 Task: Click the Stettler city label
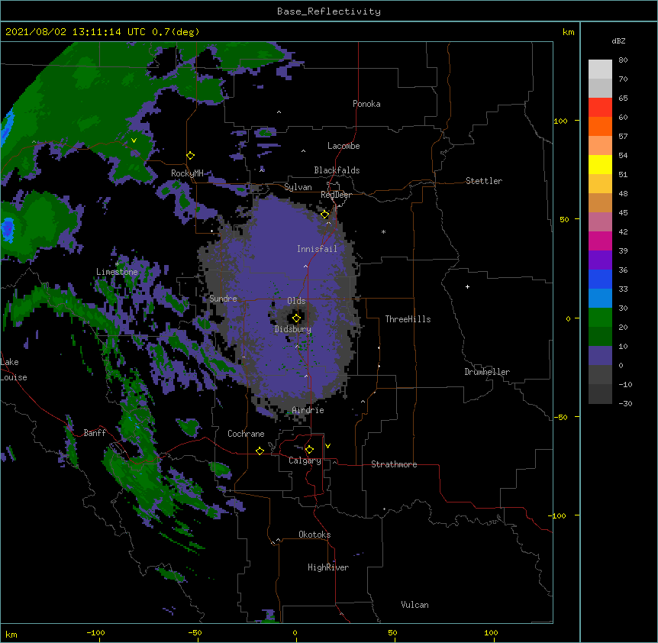coord(484,181)
